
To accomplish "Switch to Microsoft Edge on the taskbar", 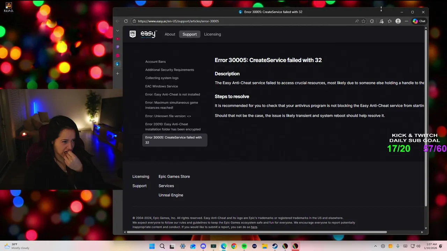I will pos(223,246).
